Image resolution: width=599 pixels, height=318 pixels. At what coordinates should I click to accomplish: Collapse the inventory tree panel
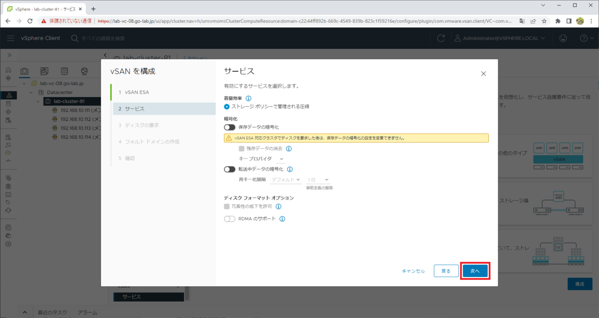pyautogui.click(x=105, y=55)
